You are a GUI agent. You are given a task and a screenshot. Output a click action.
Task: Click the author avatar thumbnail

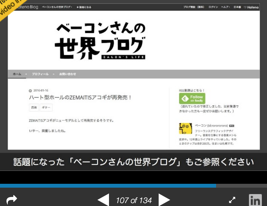[185, 128]
